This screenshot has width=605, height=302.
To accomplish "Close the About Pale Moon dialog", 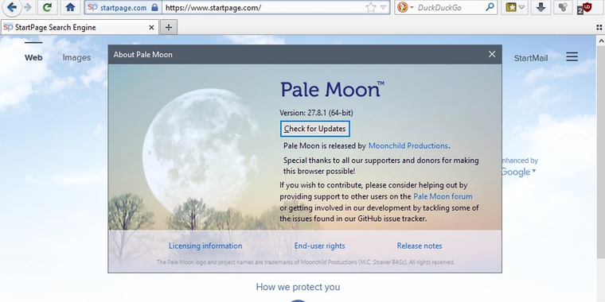I will (492, 54).
